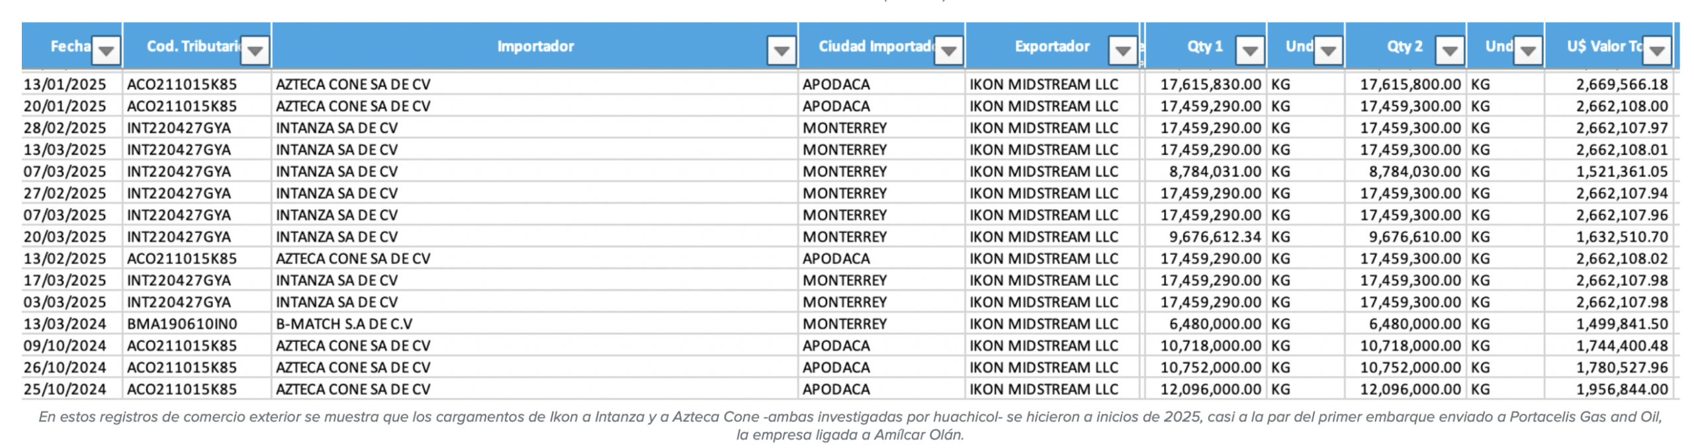Select the B-MATCH S.A DE C.V importer cell

[x=535, y=324]
